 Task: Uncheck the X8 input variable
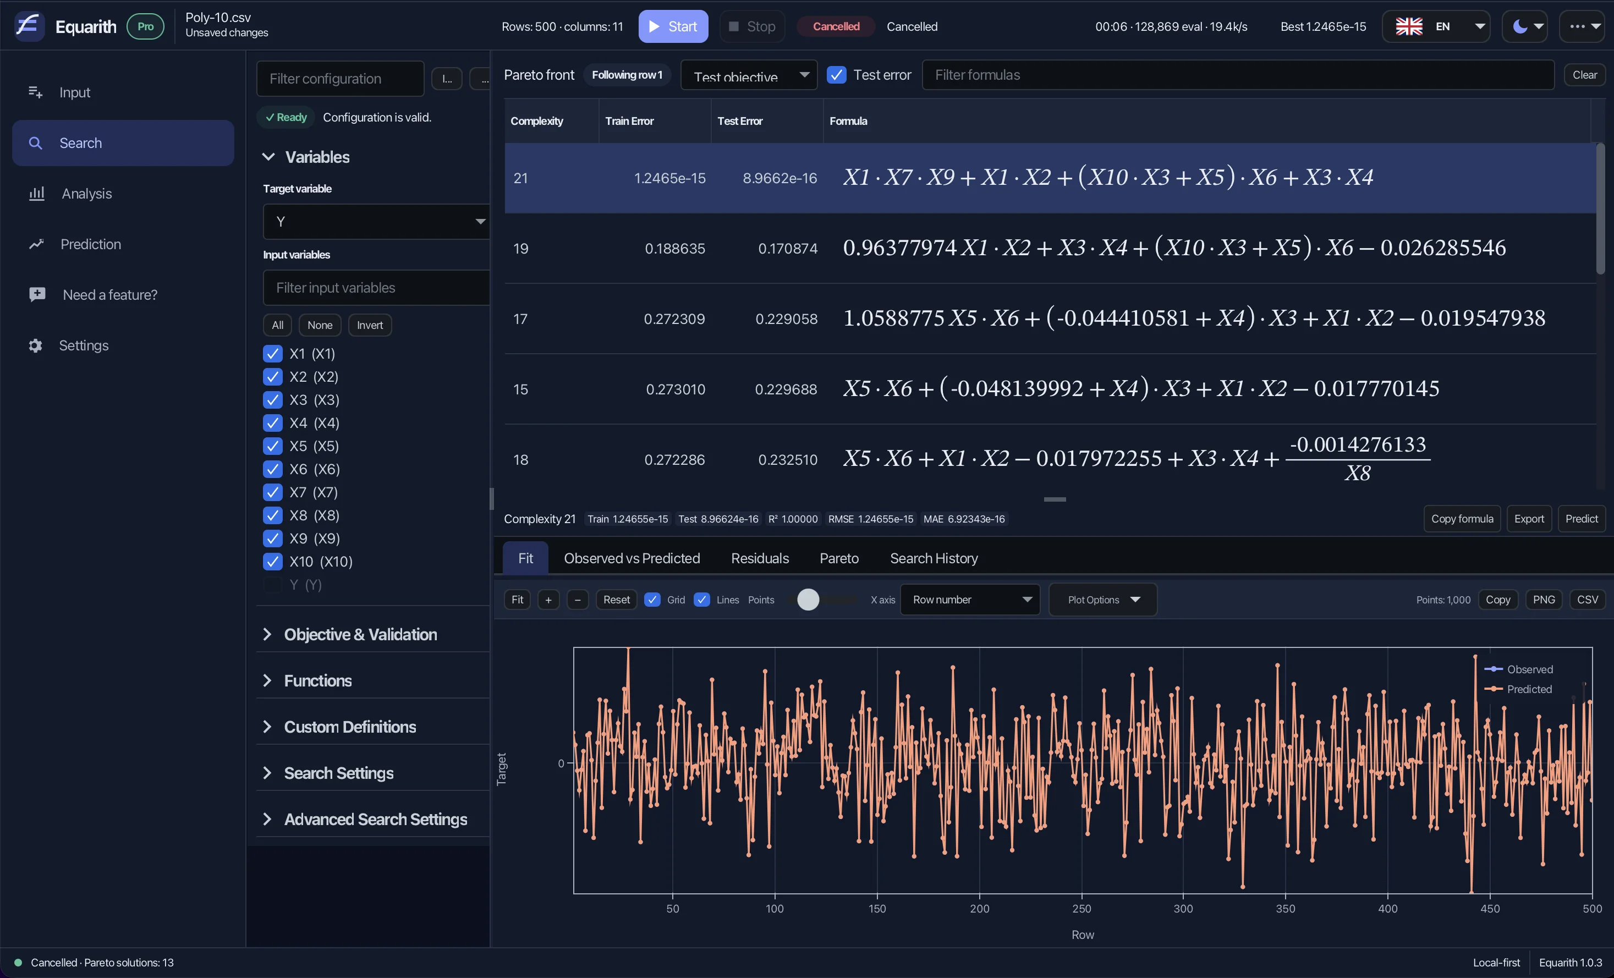click(x=272, y=515)
